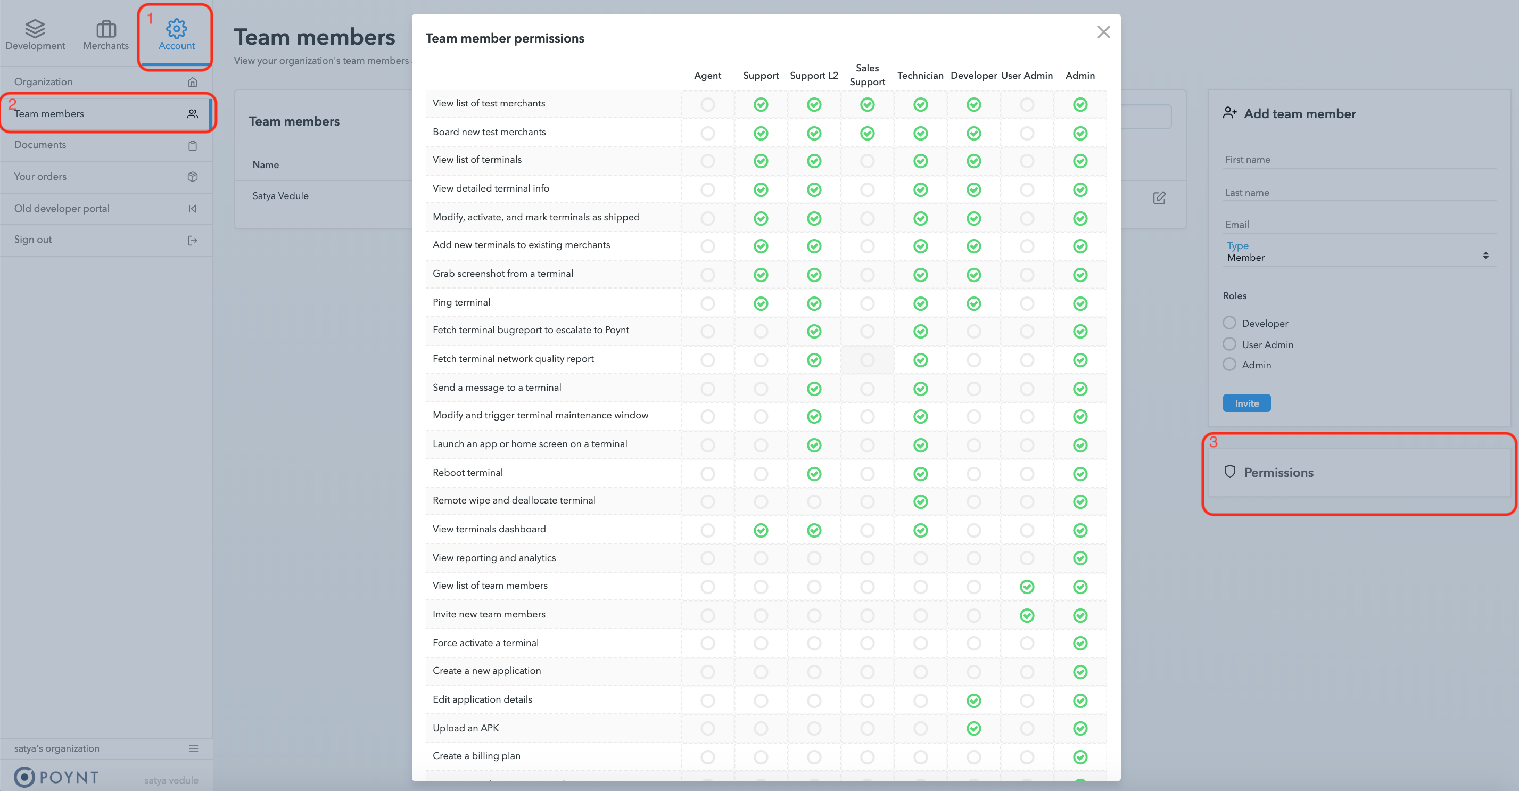1519x791 pixels.
Task: Click the Email input field
Action: (x=1359, y=224)
